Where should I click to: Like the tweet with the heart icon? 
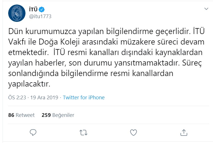click(x=134, y=132)
